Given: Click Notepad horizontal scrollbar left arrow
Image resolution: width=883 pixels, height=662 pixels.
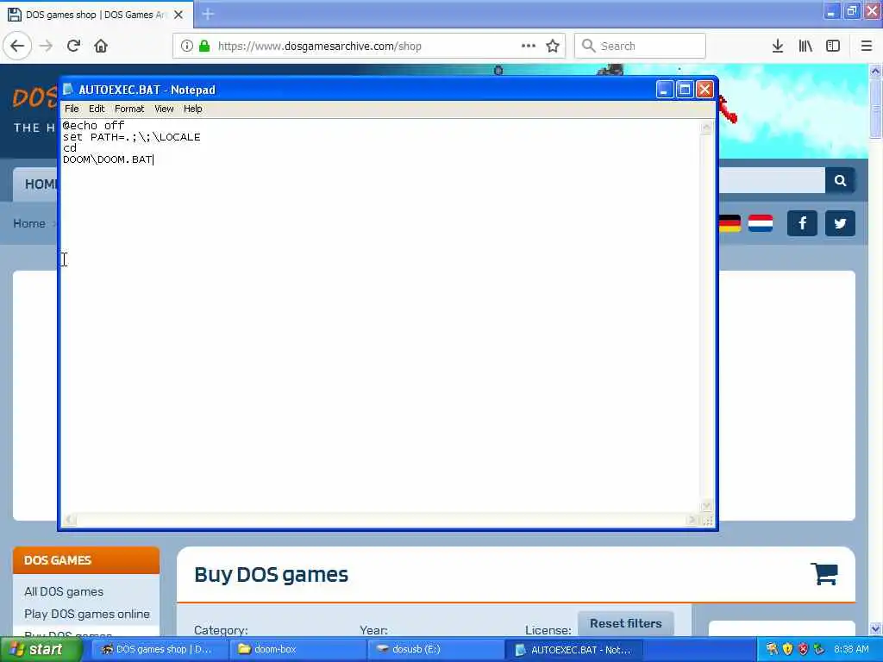Looking at the screenshot, I should click(x=69, y=520).
